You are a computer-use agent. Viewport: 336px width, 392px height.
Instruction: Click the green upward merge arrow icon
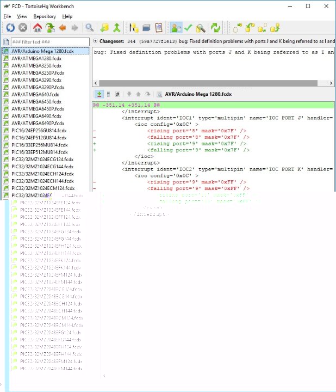117,28
